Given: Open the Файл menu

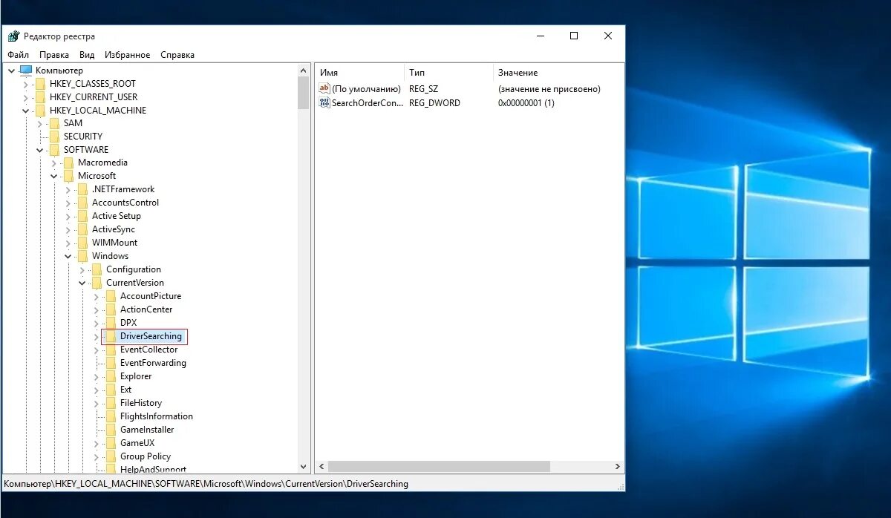Looking at the screenshot, I should pos(19,55).
